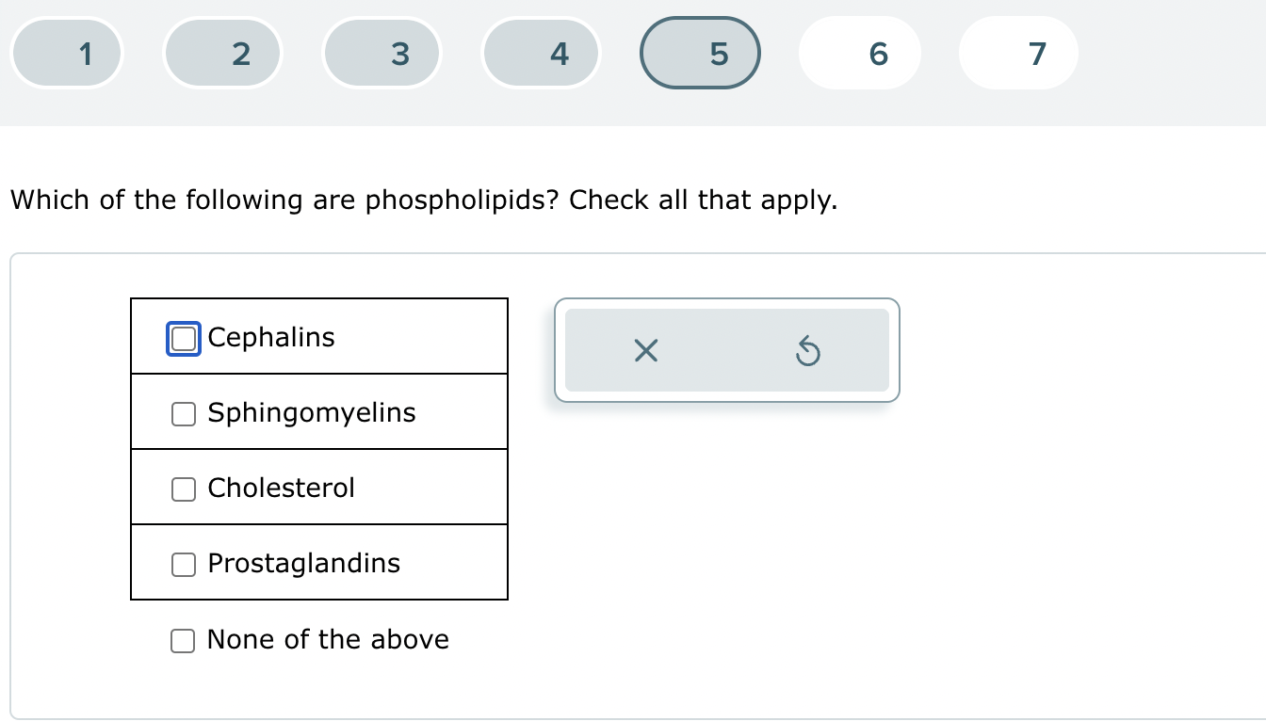Navigate to question 1
The image size is (1266, 721).
coord(66,53)
